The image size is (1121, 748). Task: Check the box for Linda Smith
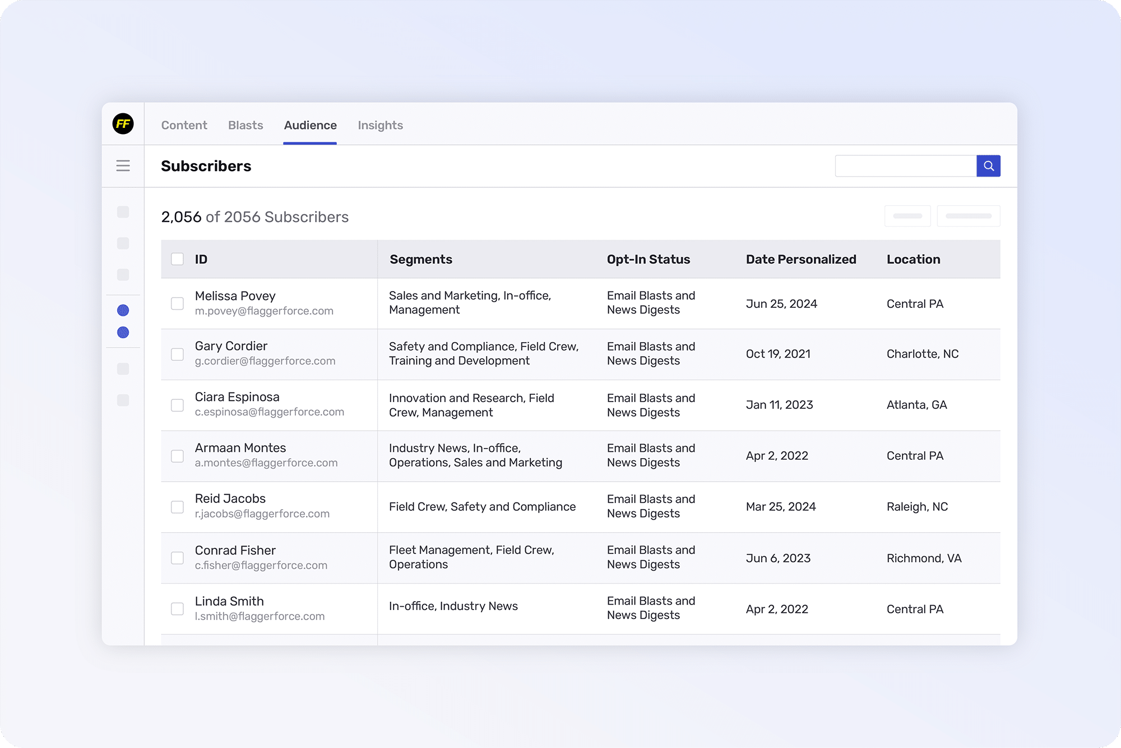[177, 609]
